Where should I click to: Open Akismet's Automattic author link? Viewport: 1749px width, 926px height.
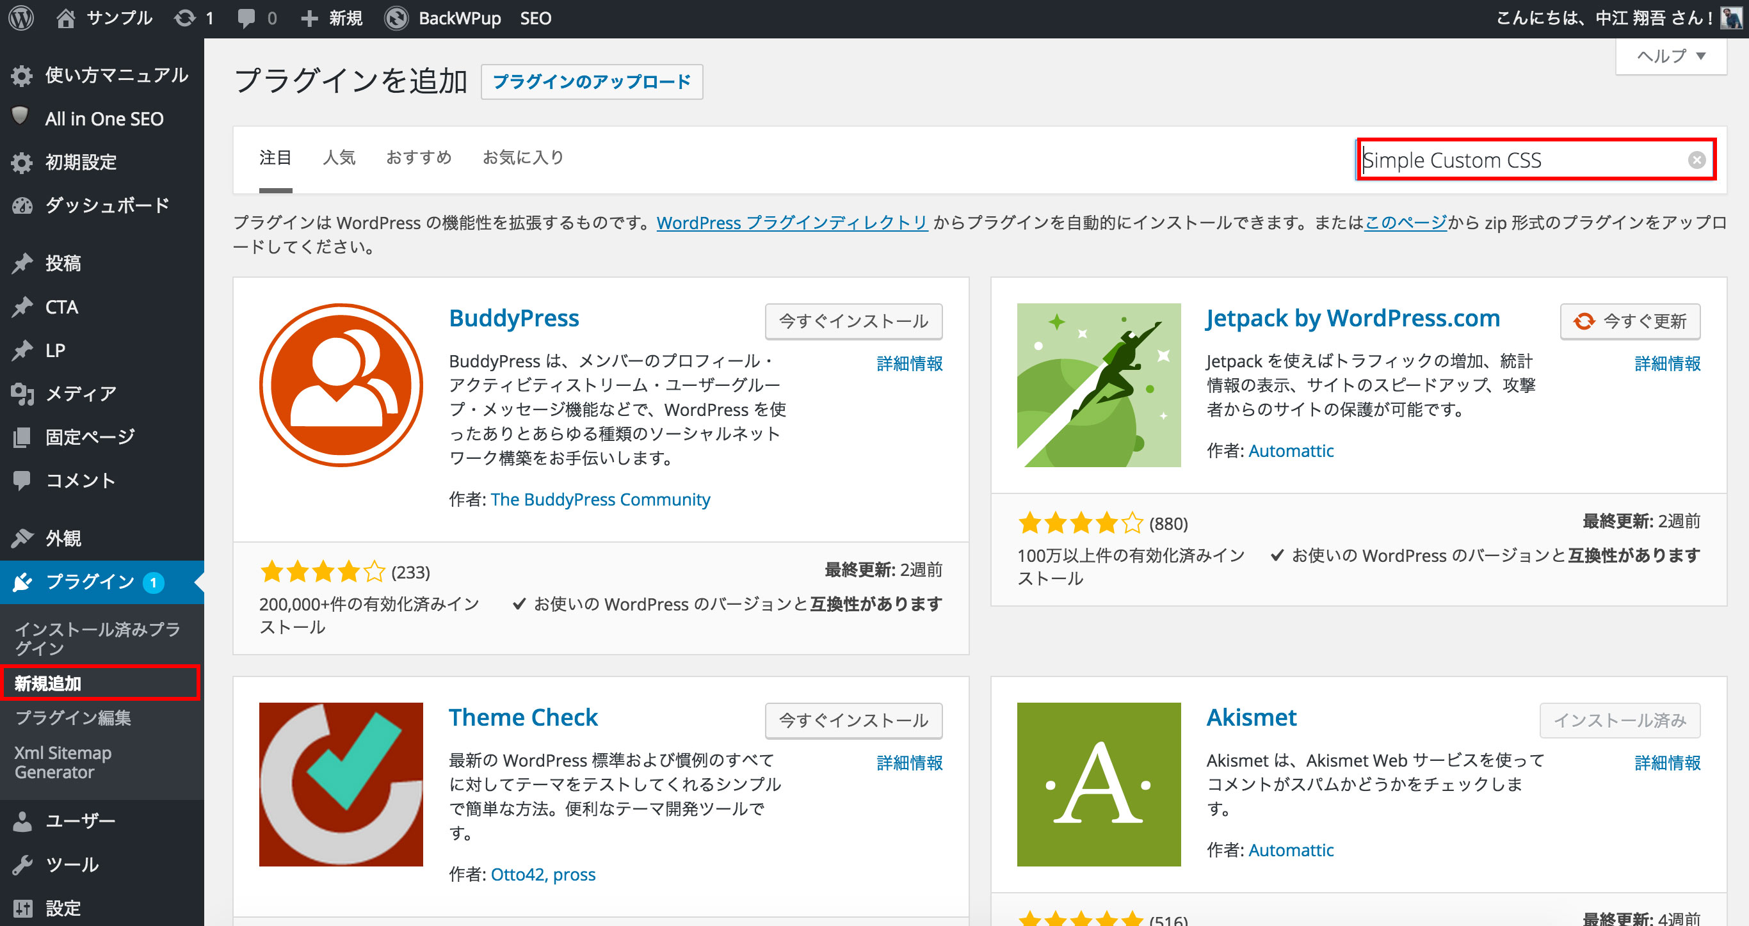tap(1291, 850)
